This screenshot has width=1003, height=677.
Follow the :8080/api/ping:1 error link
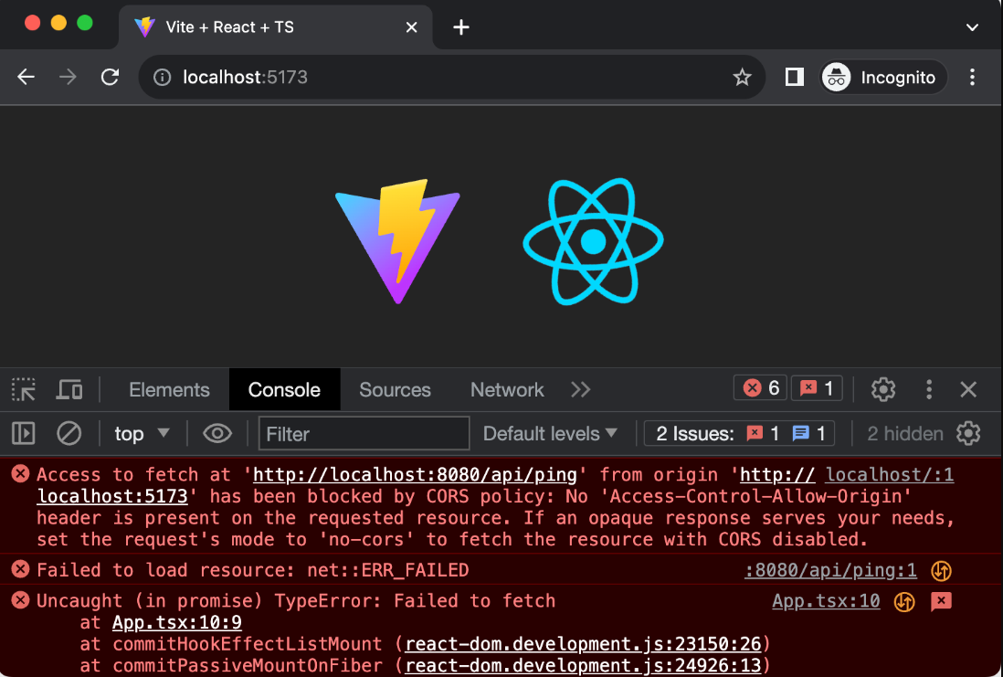(830, 569)
